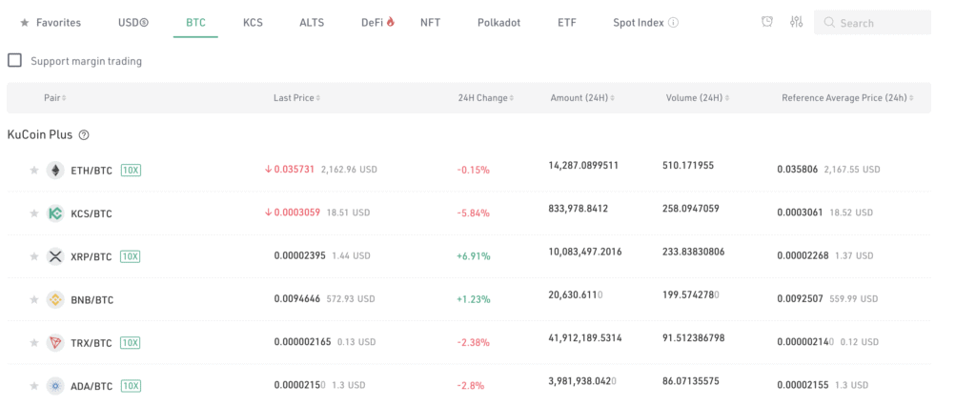The image size is (976, 406).
Task: Enable Support margin trading checkbox
Action: click(14, 60)
